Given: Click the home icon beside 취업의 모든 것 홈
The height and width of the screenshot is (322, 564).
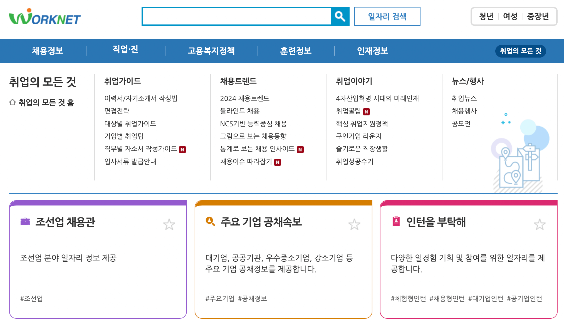Looking at the screenshot, I should pyautogui.click(x=12, y=102).
